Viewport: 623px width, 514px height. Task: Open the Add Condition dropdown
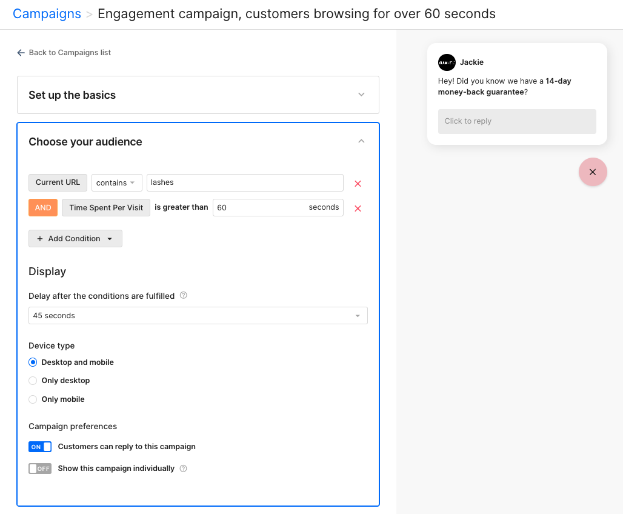[75, 238]
